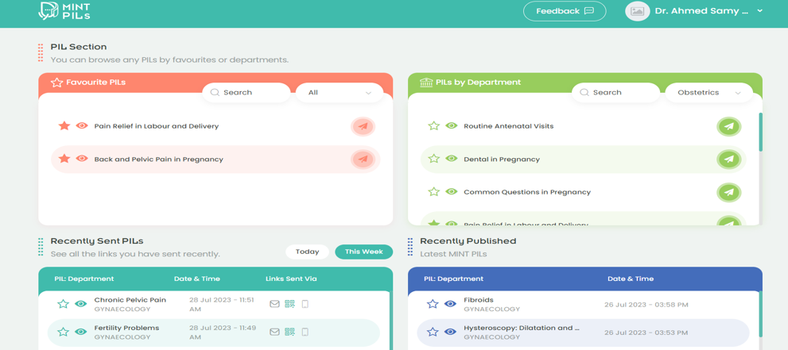
Task: Open the Routine Antenatal Visits PIL title
Action: pyautogui.click(x=508, y=126)
